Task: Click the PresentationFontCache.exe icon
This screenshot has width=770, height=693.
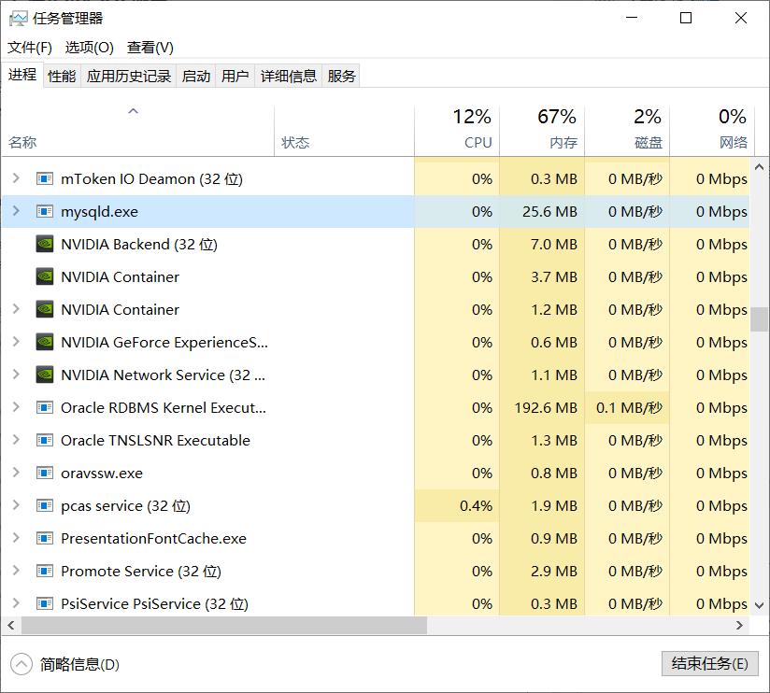Action: pyautogui.click(x=45, y=538)
